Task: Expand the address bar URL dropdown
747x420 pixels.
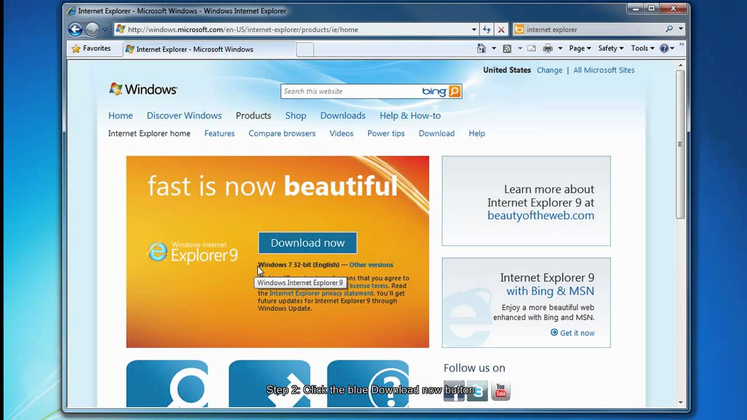Action: (474, 29)
